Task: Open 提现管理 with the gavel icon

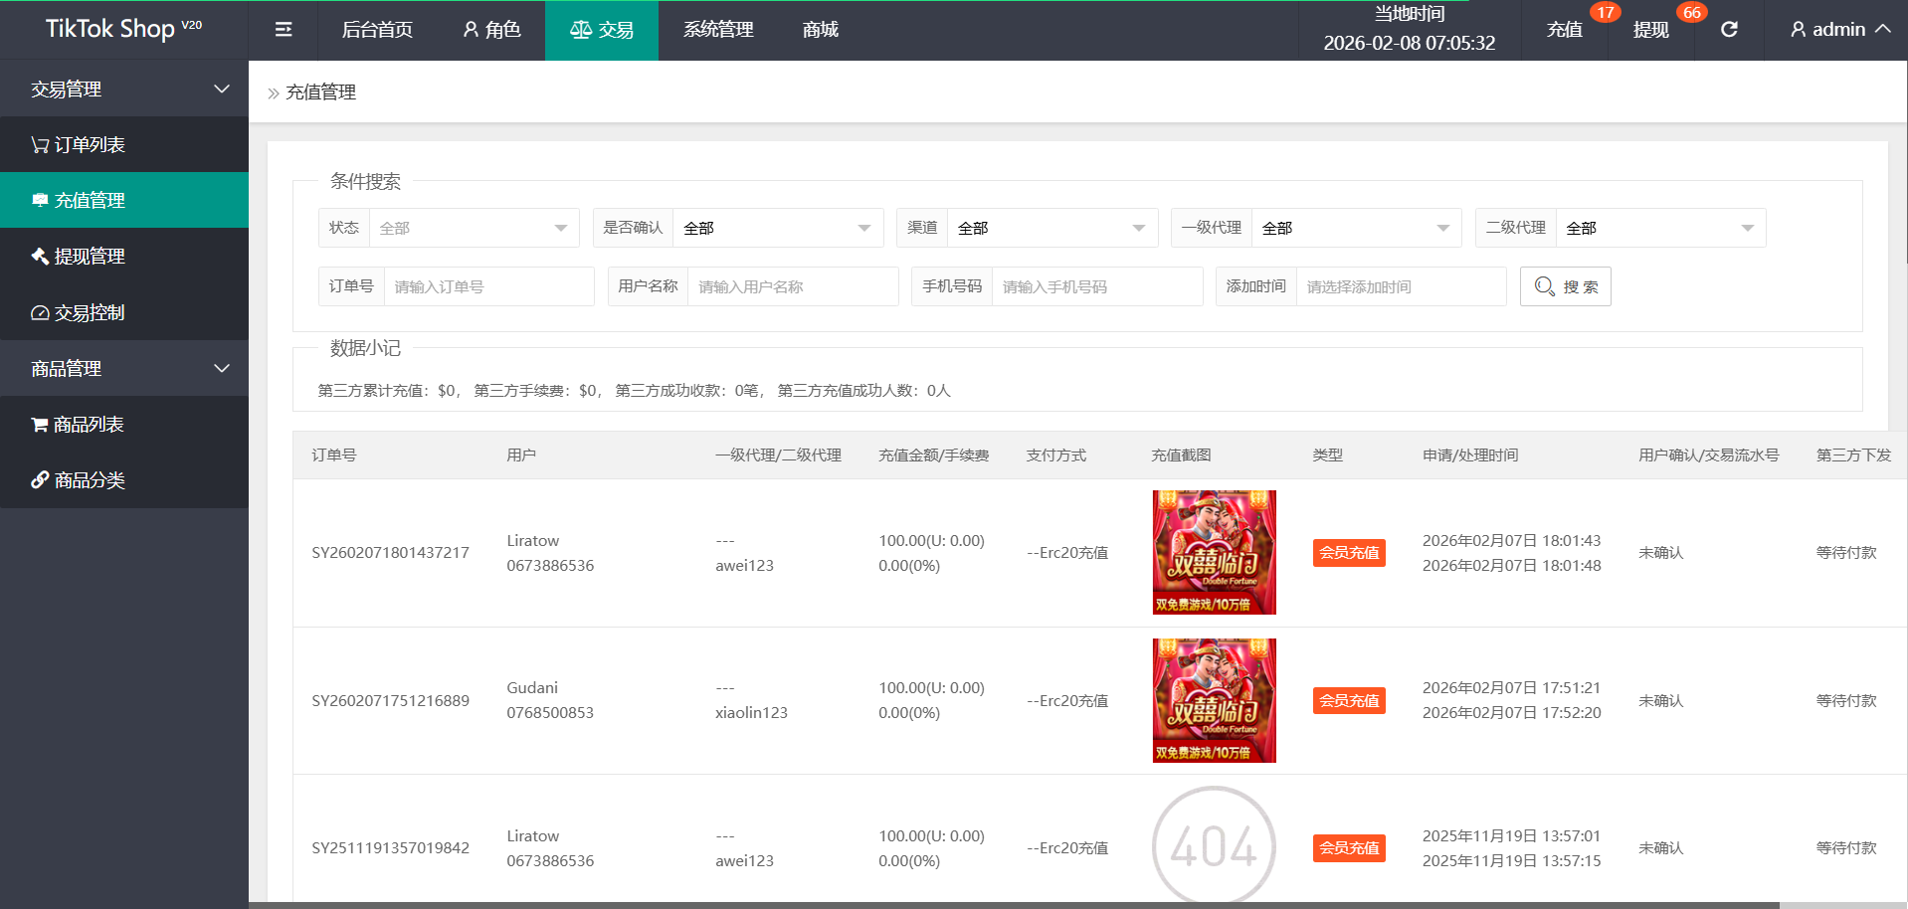Action: click(90, 257)
